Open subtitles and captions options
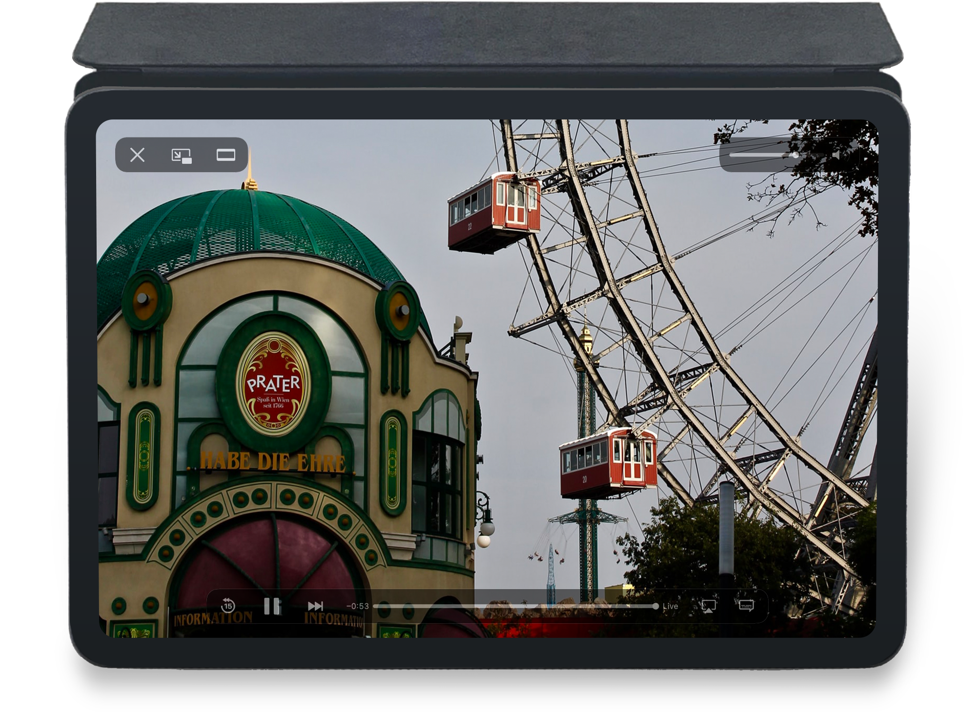 pos(746,606)
